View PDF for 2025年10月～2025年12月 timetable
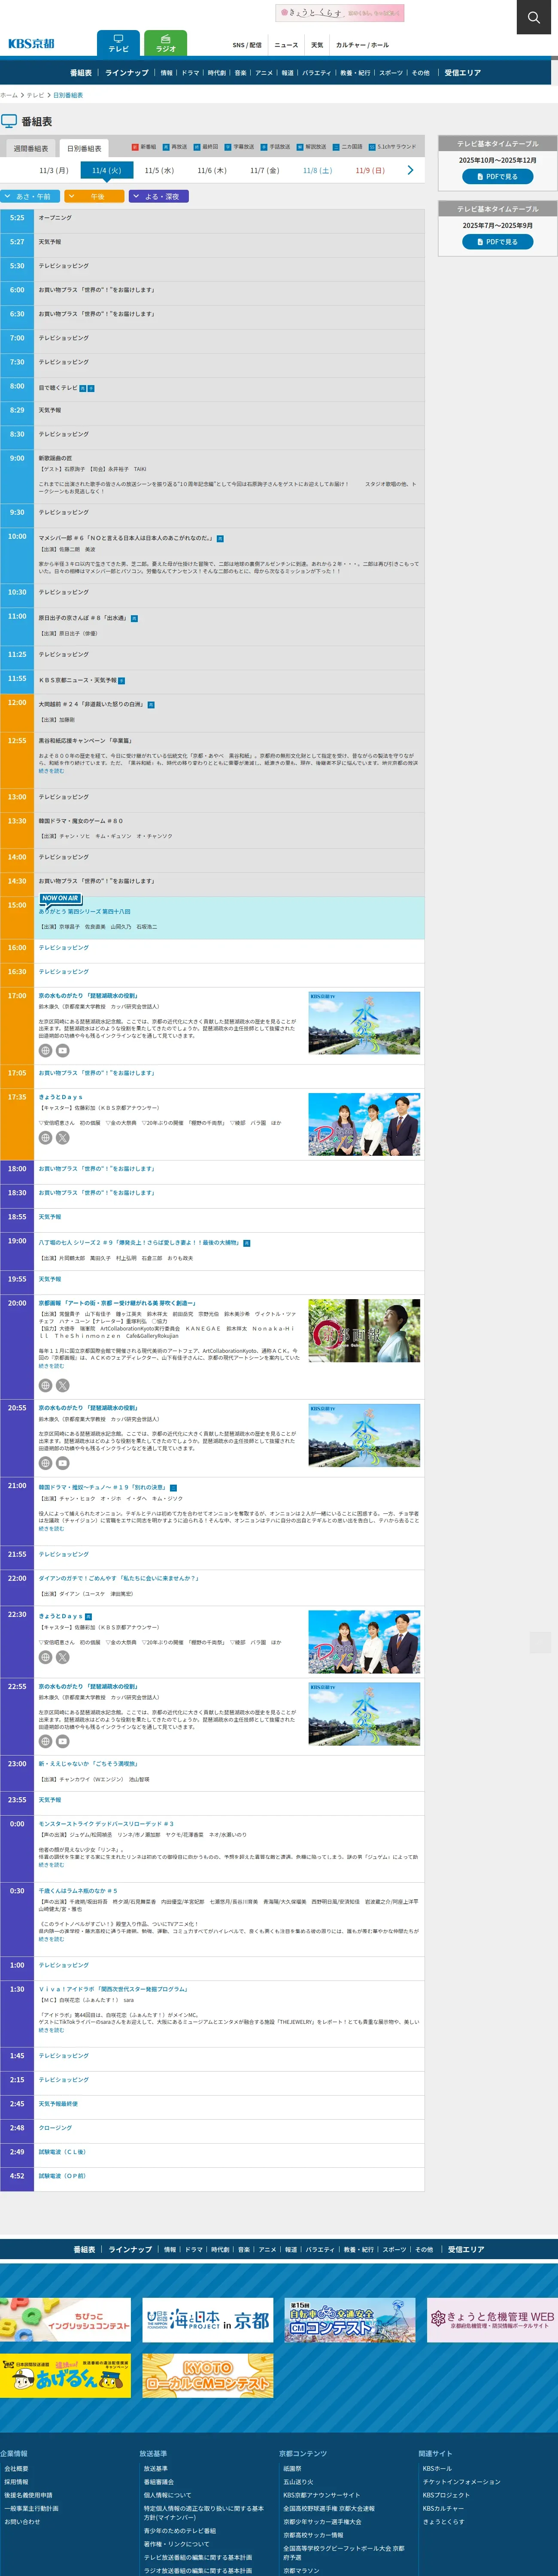The height and width of the screenshot is (2576, 558). (497, 177)
